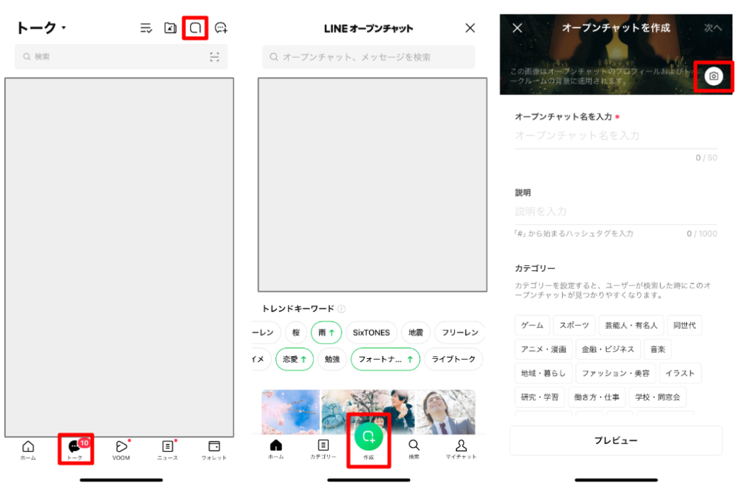Click the オープンチャット名を入力 name field

tap(615, 136)
